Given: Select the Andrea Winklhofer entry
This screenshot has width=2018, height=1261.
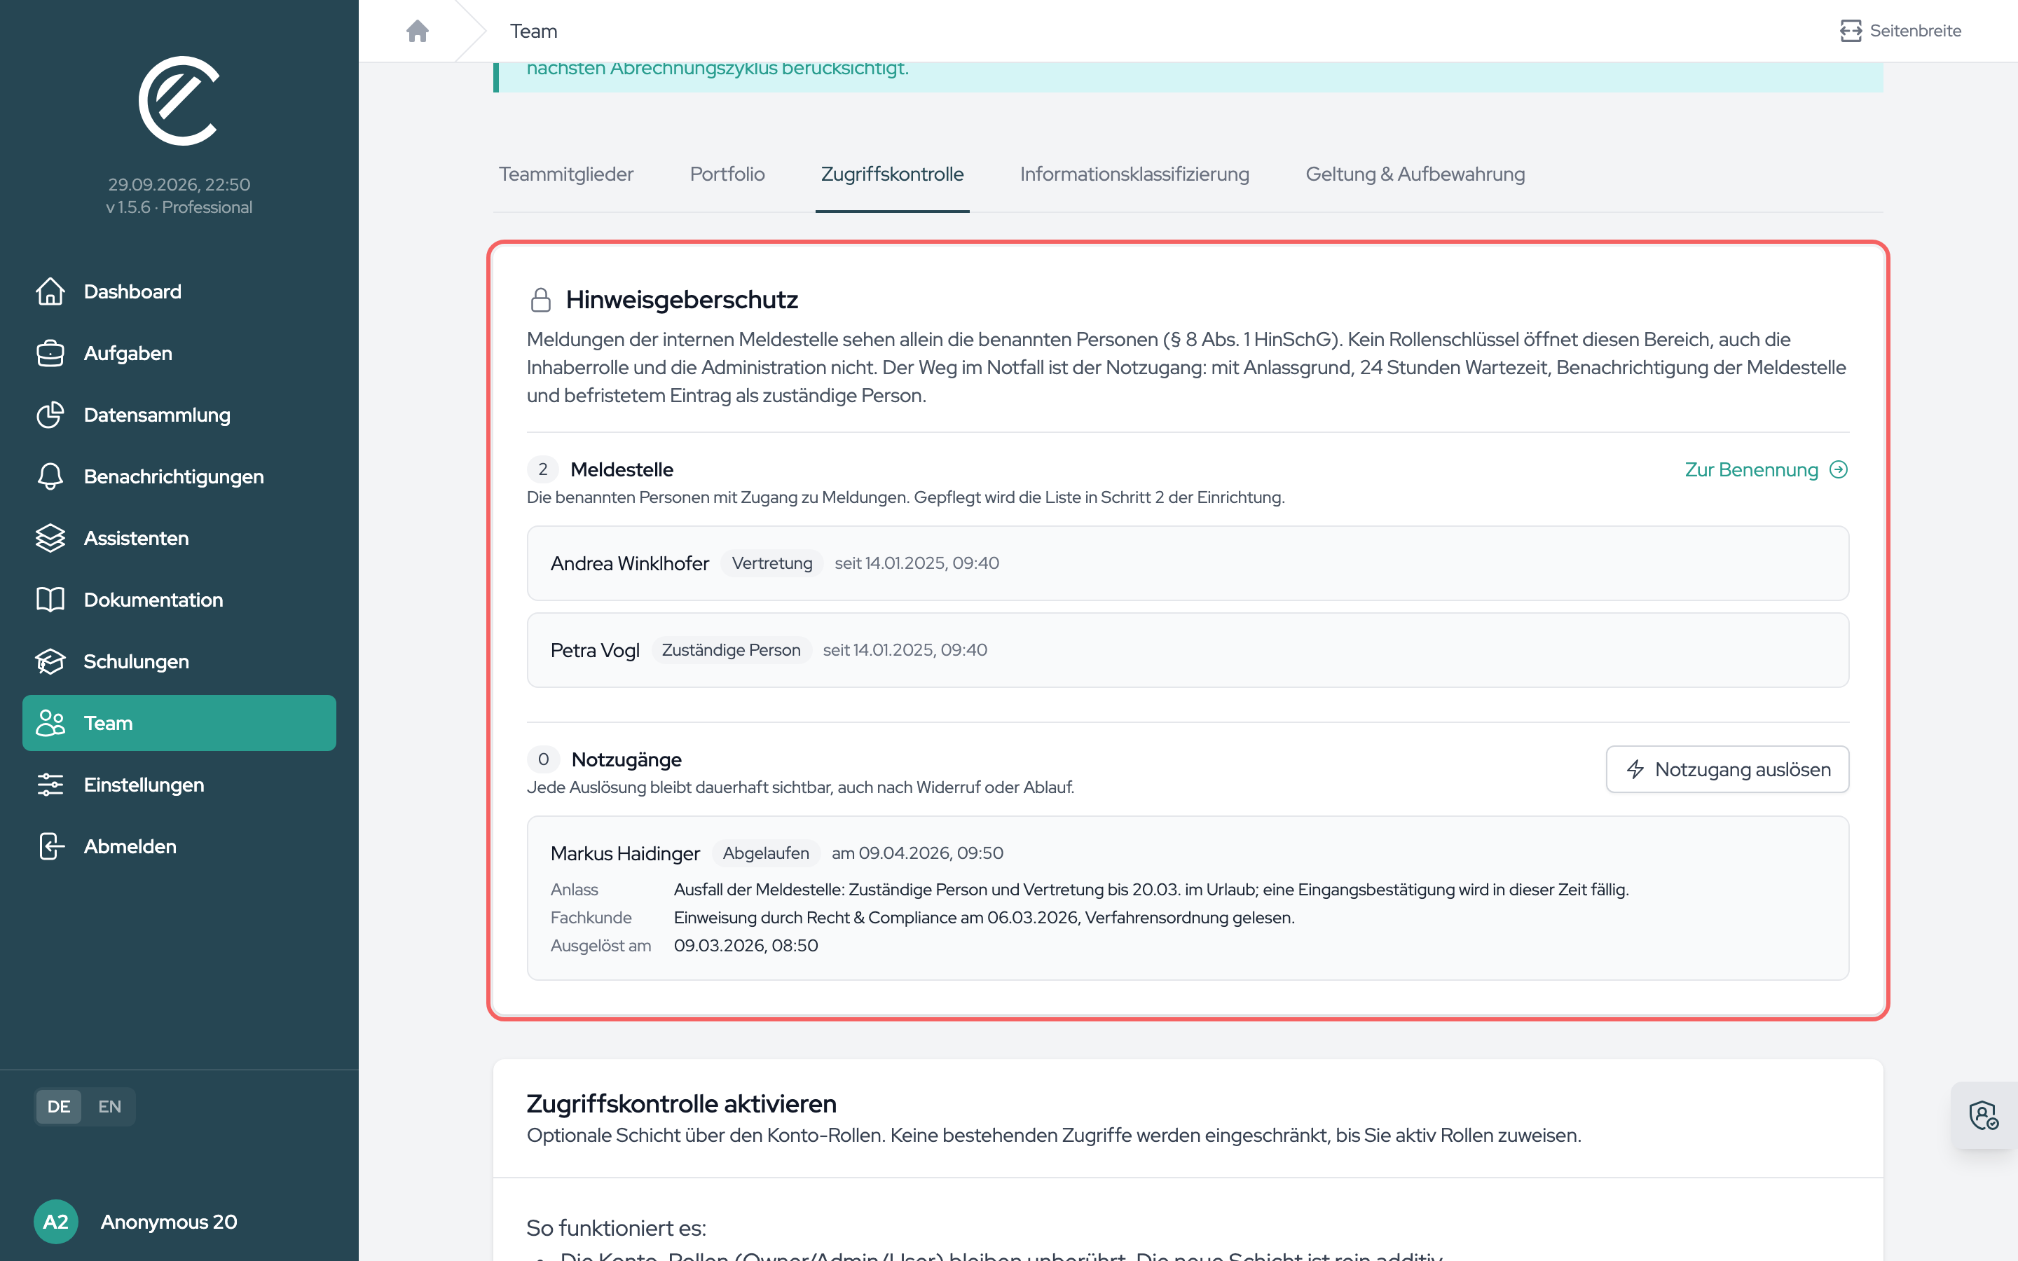Looking at the screenshot, I should point(1188,563).
